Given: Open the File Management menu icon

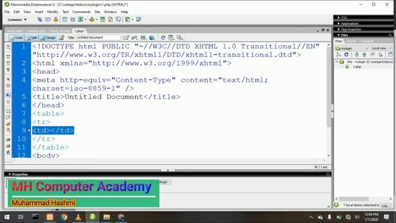Looking at the screenshot, I should (134, 38).
